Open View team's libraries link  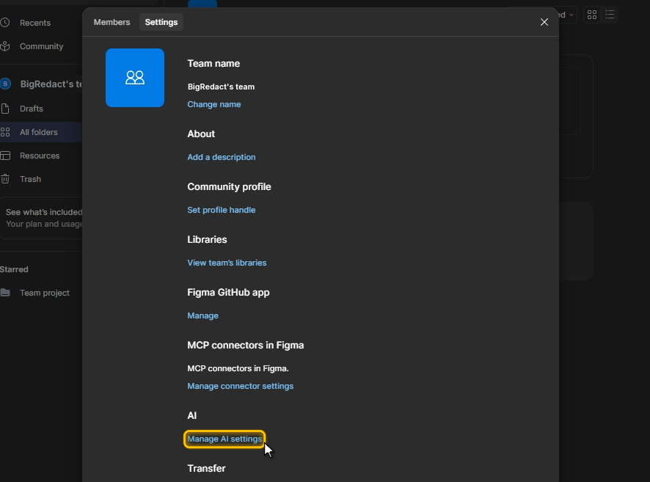pyautogui.click(x=227, y=263)
